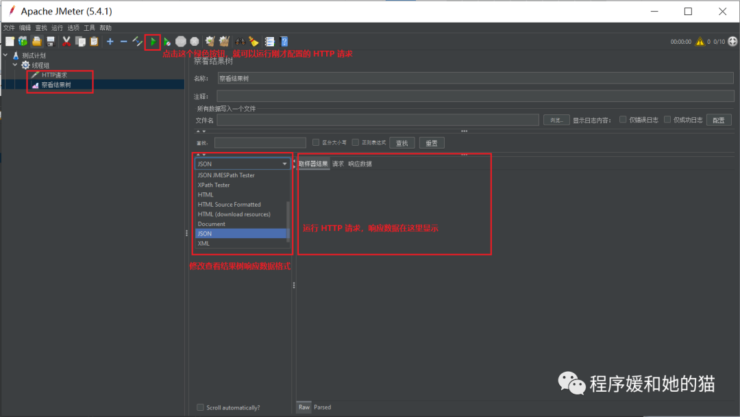Screen dimensions: 740x417
Task: Choose Document from the renderer list
Action: (x=241, y=224)
